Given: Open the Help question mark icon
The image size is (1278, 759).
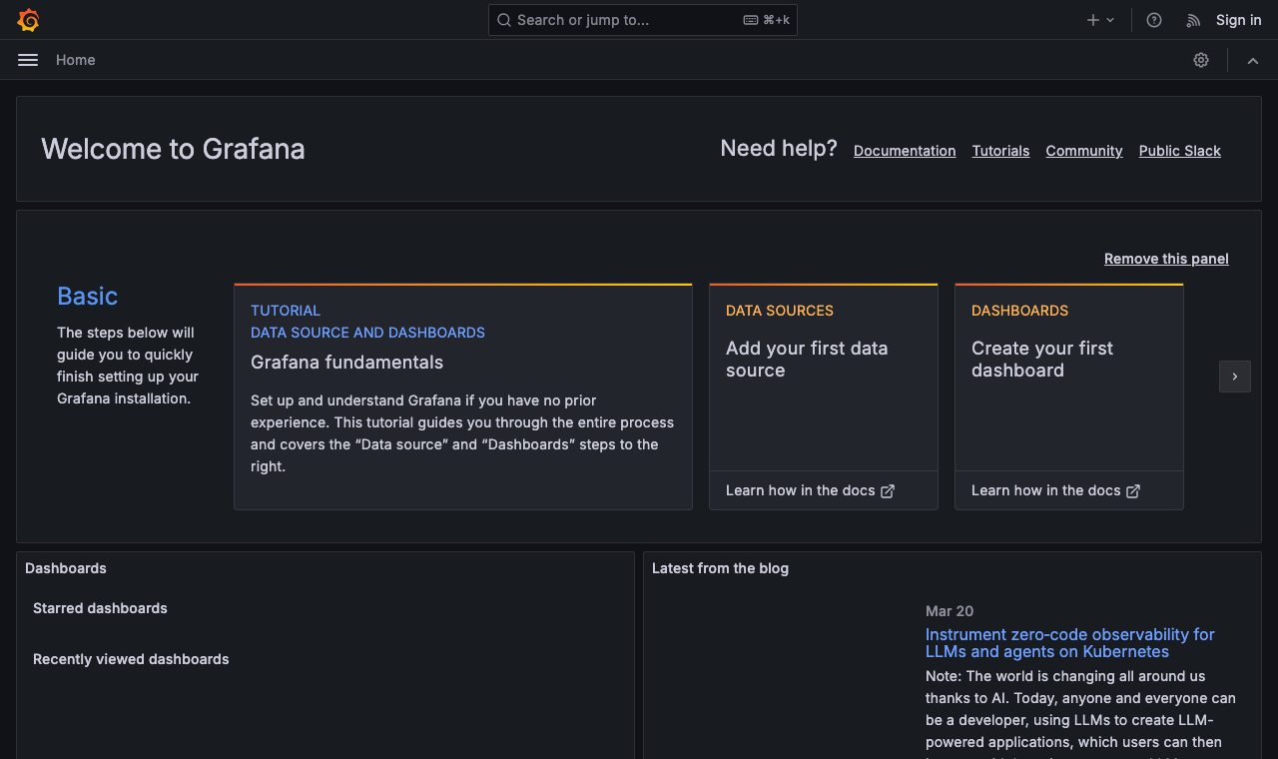Looking at the screenshot, I should pyautogui.click(x=1154, y=20).
